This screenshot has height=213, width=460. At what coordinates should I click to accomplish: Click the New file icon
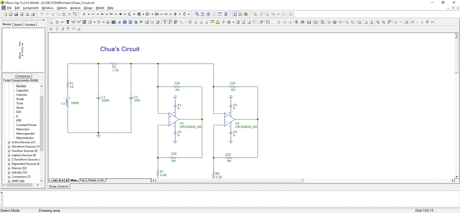click(x=5, y=14)
